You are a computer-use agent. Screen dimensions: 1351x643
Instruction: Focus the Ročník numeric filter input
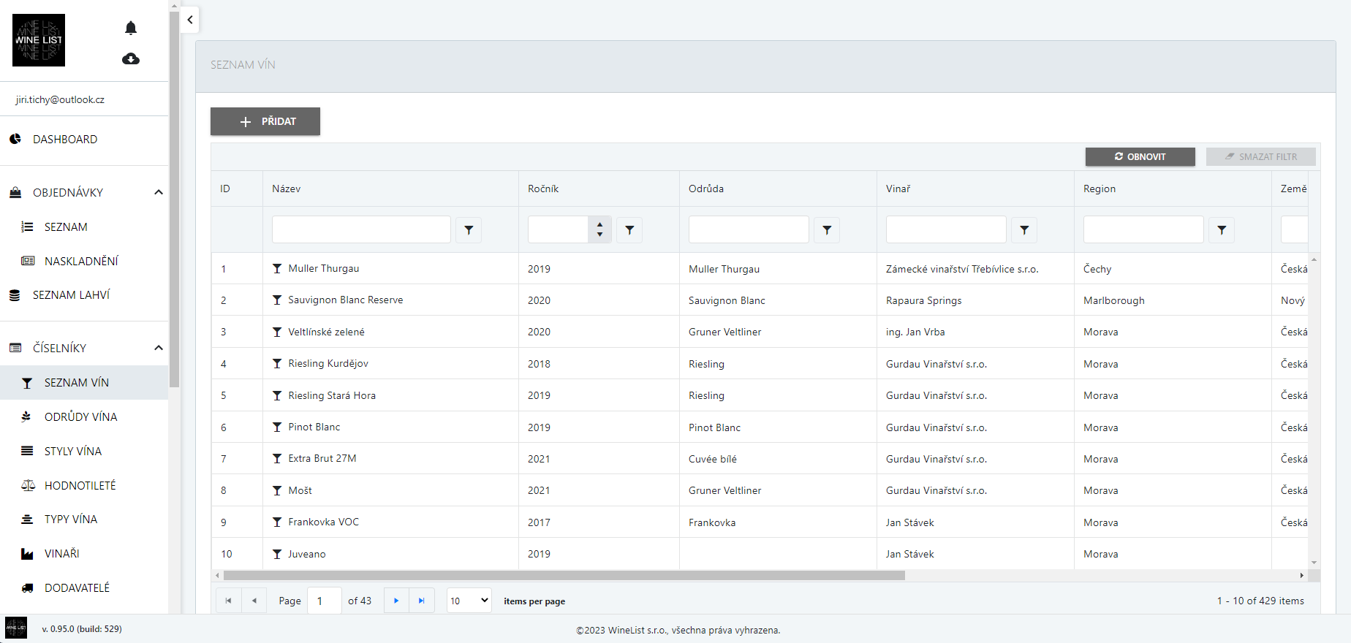558,229
